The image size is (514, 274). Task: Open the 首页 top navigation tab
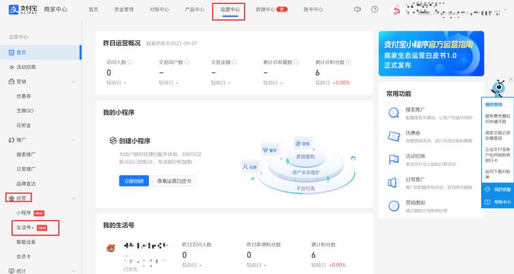(94, 10)
